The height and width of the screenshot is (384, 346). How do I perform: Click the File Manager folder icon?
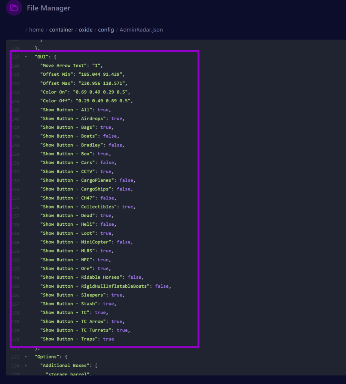(14, 8)
